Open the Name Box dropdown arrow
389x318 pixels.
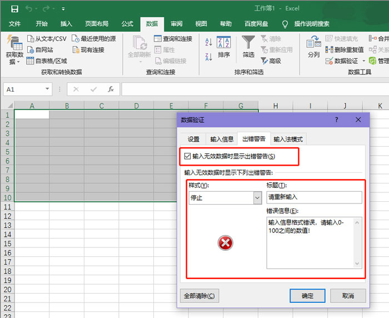pos(48,89)
